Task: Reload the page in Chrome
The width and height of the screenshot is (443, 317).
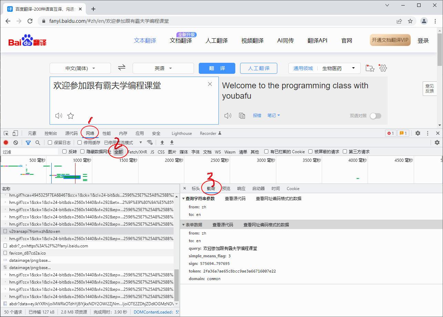Action: pos(30,21)
